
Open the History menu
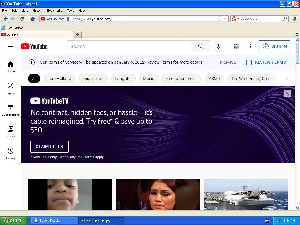37,11
